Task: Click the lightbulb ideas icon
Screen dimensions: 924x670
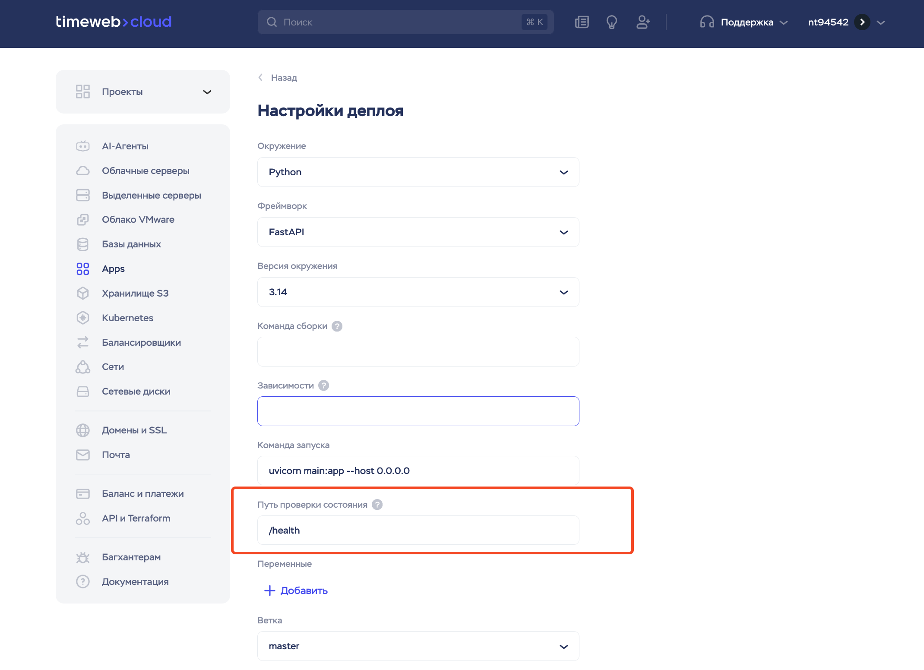Action: [x=611, y=22]
